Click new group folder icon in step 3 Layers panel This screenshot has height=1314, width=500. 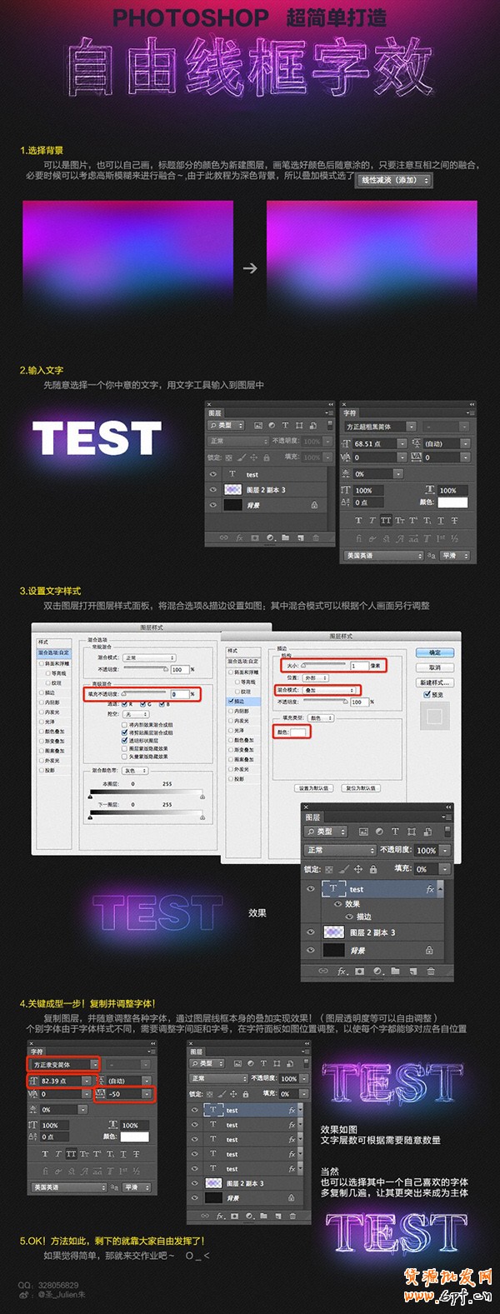(x=395, y=971)
